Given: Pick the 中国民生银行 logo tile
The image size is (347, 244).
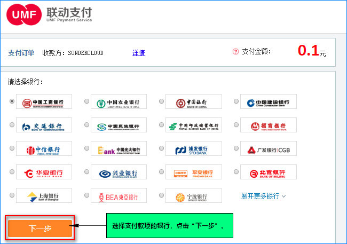Looking at the screenshot, I should click(x=119, y=125).
